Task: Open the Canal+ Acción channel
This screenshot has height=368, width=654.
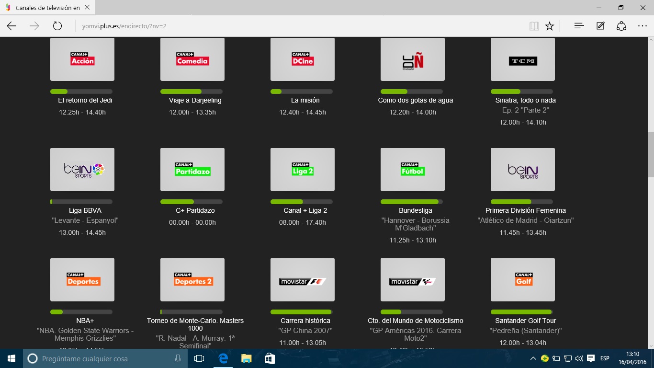Action: (x=82, y=59)
